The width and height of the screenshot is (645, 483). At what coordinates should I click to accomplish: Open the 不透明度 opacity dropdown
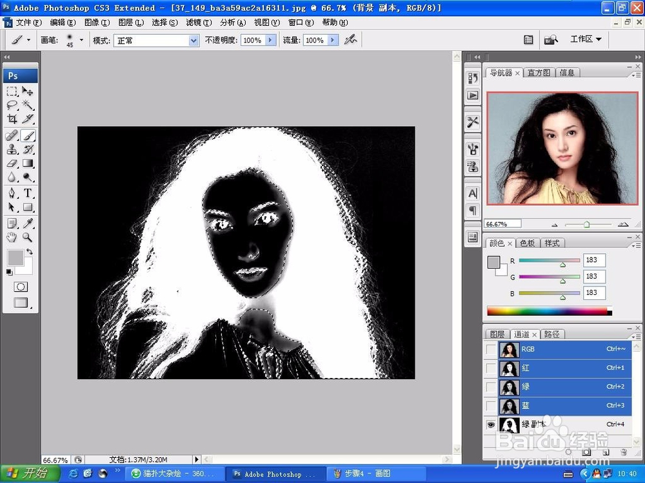[x=272, y=40]
